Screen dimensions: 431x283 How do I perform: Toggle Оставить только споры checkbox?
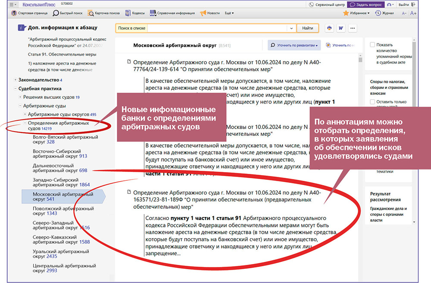pos(372,102)
